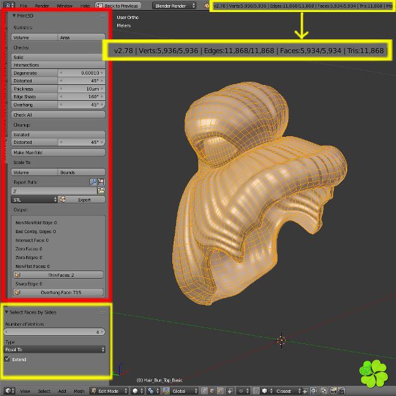Viewport: 396px width, 396px height.
Task: Open the viewport shading dropdown
Action: (137, 391)
